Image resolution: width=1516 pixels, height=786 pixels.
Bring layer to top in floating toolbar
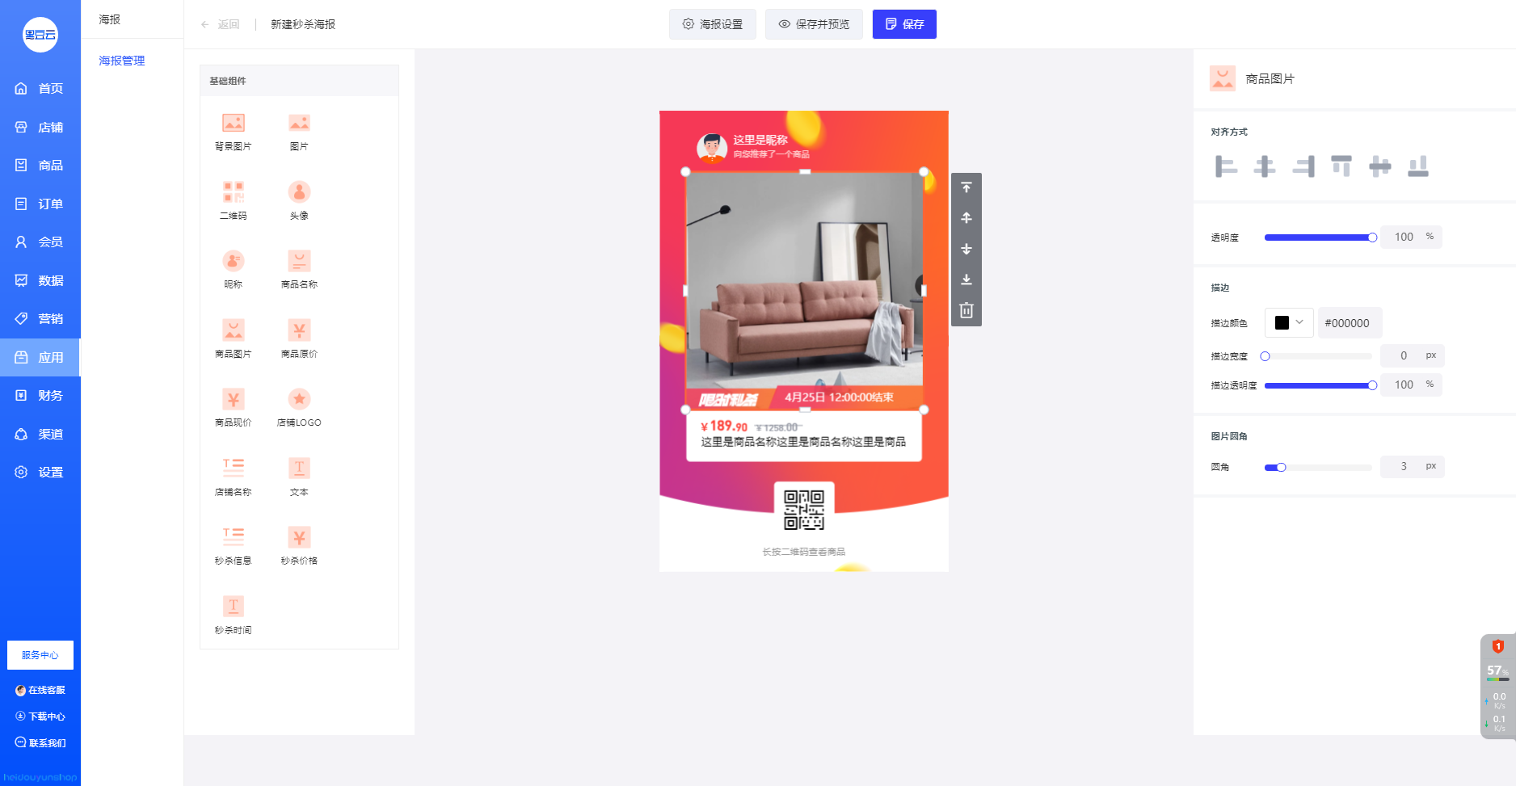pos(966,187)
